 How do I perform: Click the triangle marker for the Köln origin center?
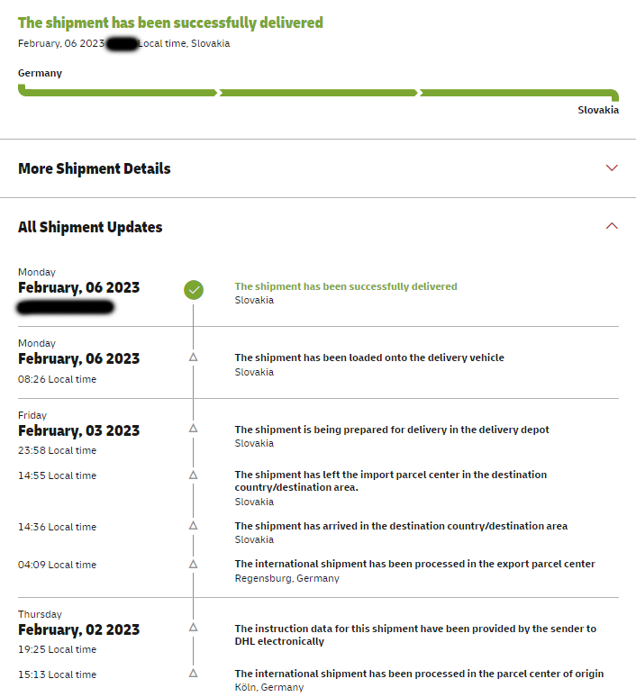[x=193, y=673]
